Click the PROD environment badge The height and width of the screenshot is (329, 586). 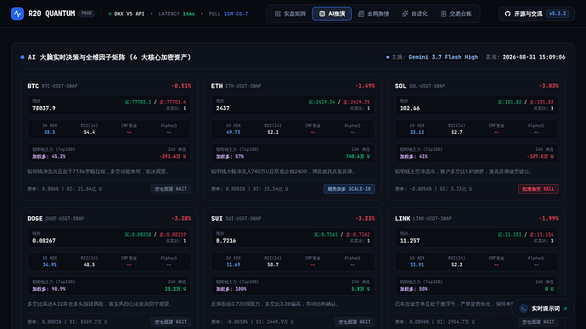(x=87, y=14)
